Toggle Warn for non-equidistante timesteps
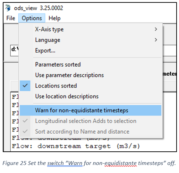The height and width of the screenshot is (173, 179). (x=91, y=110)
